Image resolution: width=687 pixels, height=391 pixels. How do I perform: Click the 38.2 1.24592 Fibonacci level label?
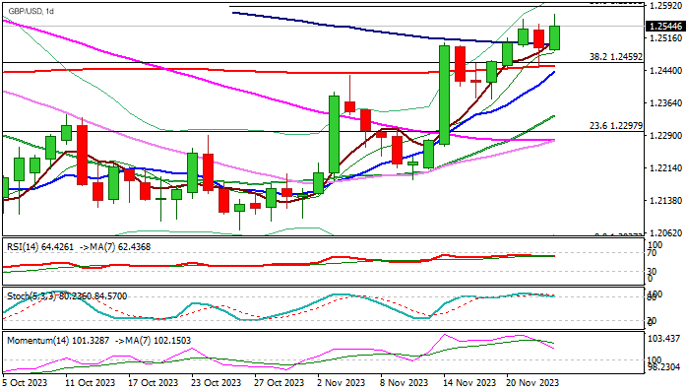(x=616, y=56)
